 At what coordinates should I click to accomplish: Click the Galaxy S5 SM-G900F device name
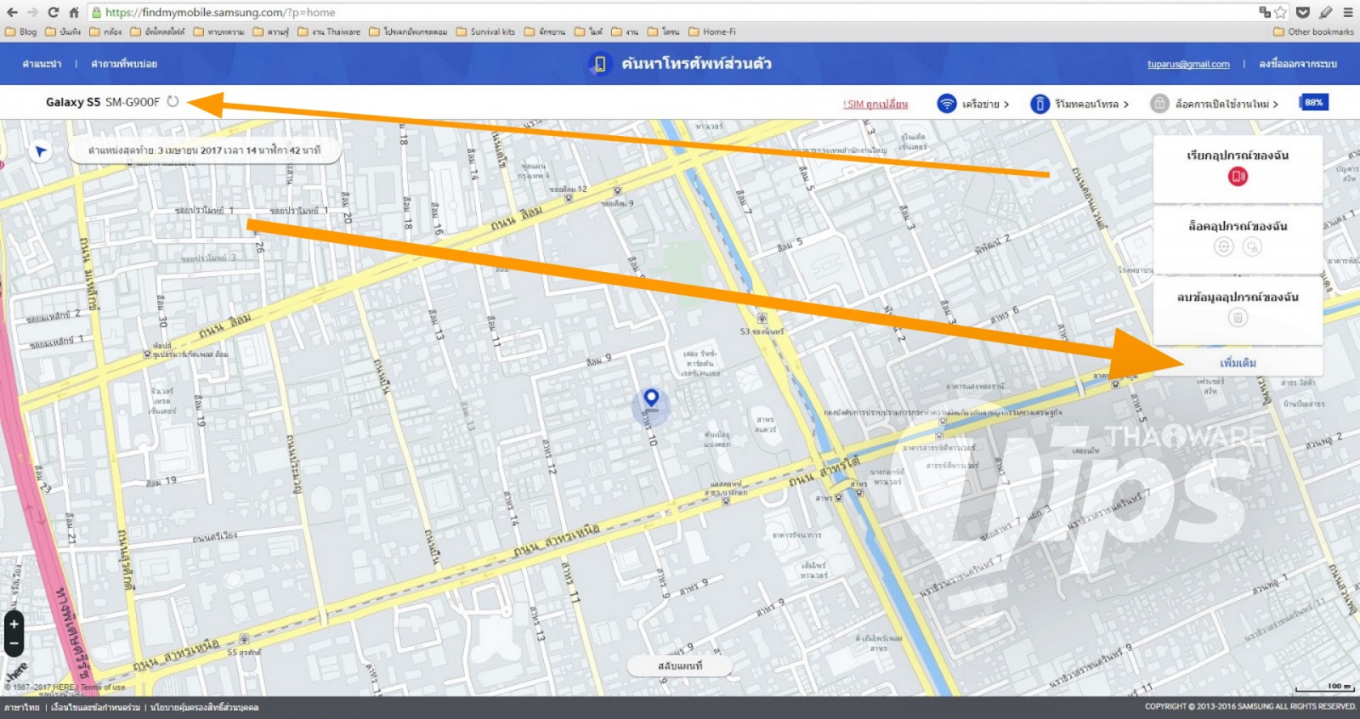pyautogui.click(x=103, y=102)
